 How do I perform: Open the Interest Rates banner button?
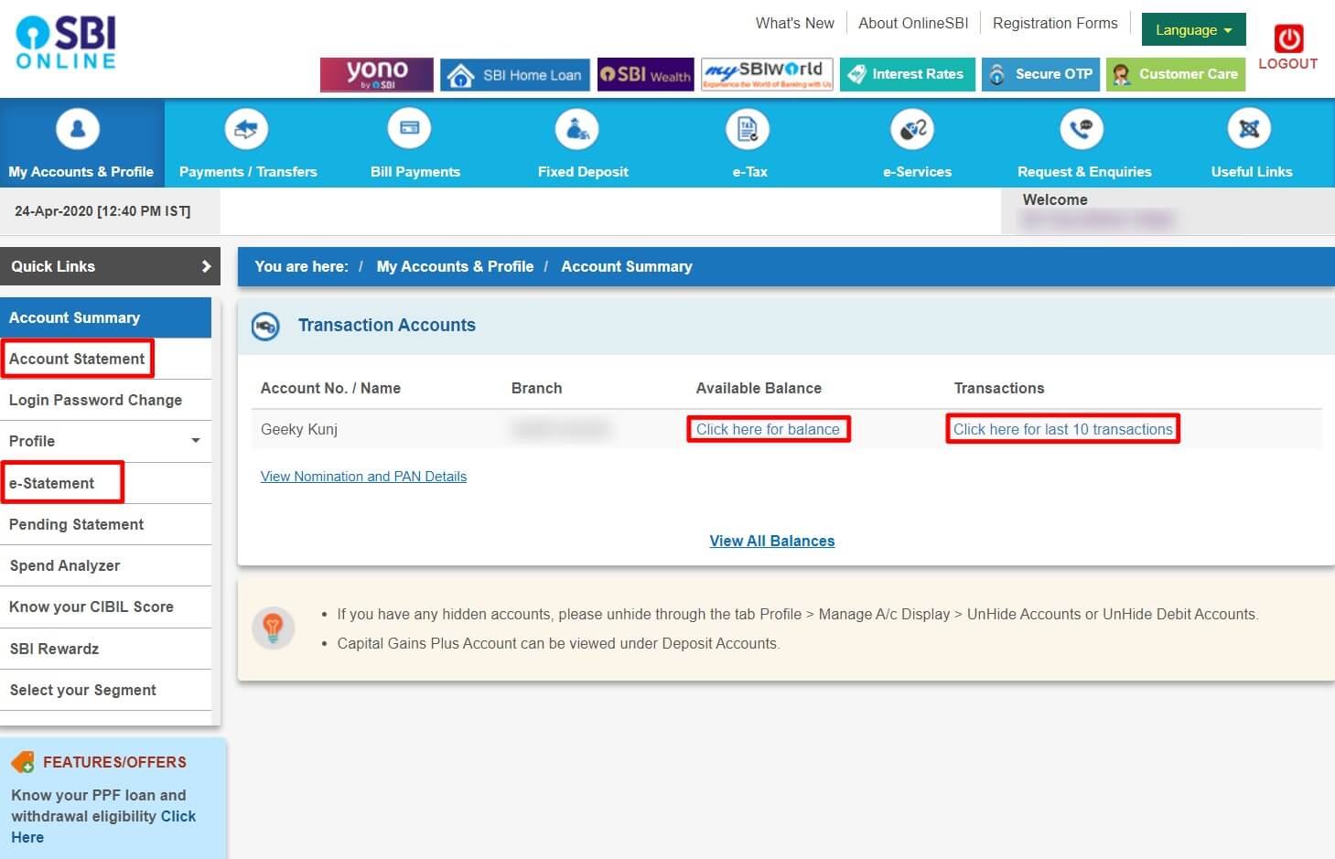908,74
